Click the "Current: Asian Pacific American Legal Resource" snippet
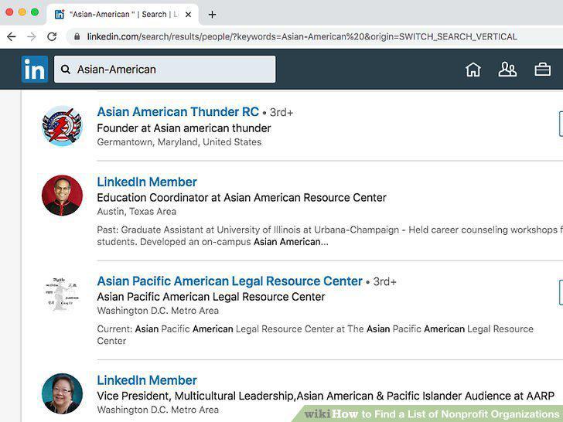563x422 pixels. [316, 335]
